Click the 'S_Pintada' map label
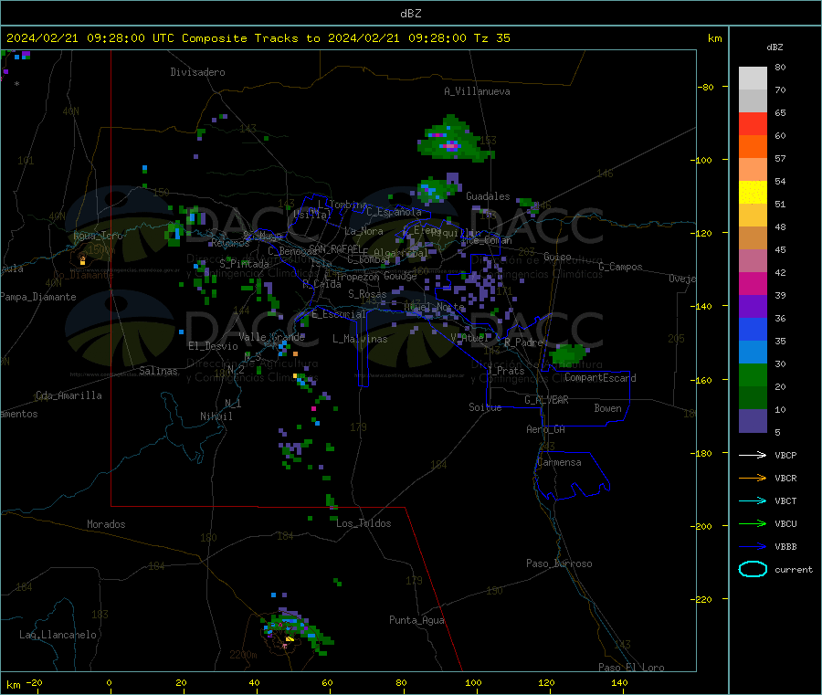The height and width of the screenshot is (695, 822). 244,264
